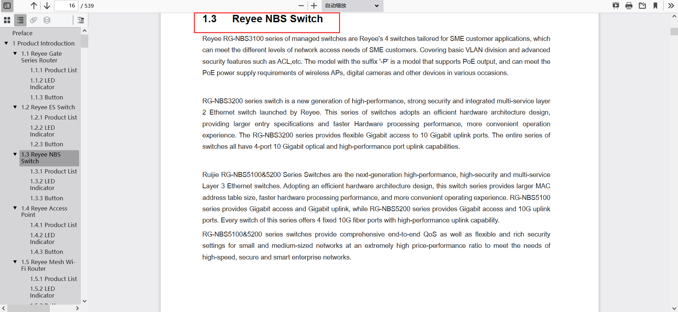This screenshot has width=678, height=312.
Task: Open the zoom level dropdown
Action: click(x=352, y=6)
